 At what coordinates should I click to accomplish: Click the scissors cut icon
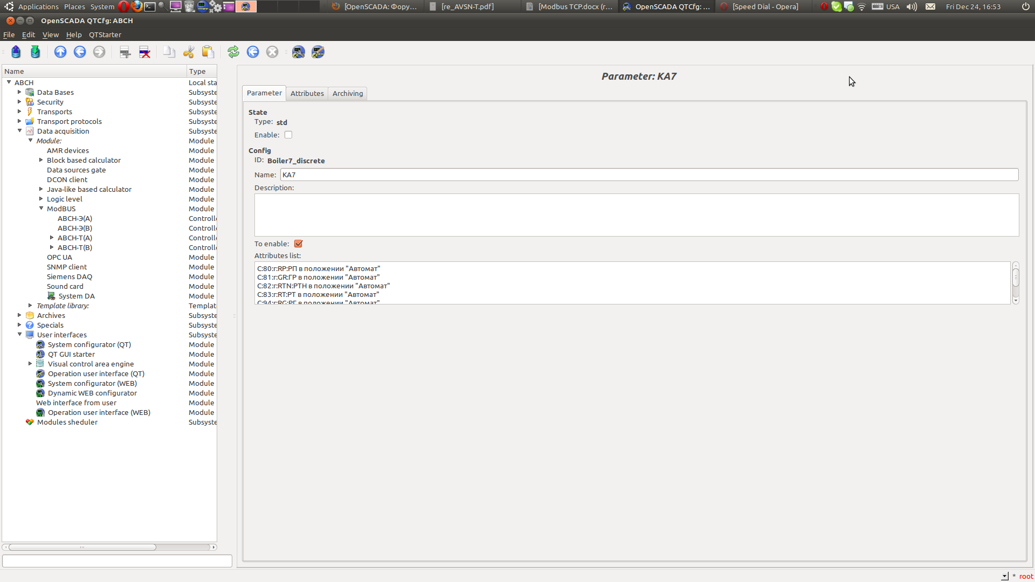(189, 52)
